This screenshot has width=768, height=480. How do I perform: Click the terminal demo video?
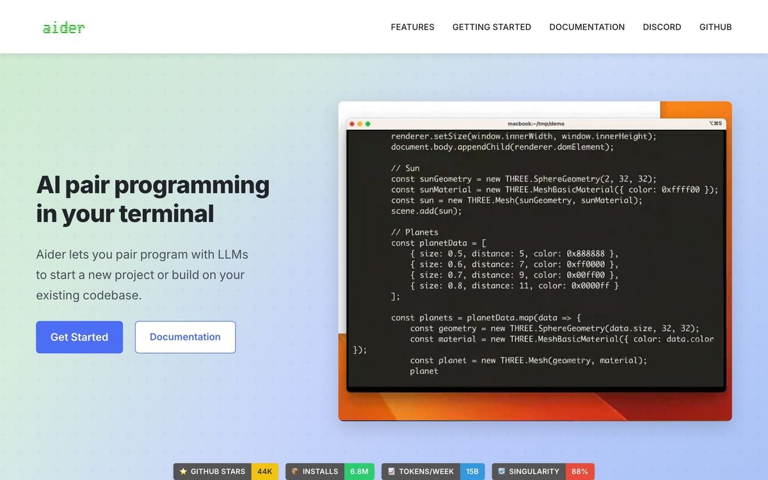[535, 261]
